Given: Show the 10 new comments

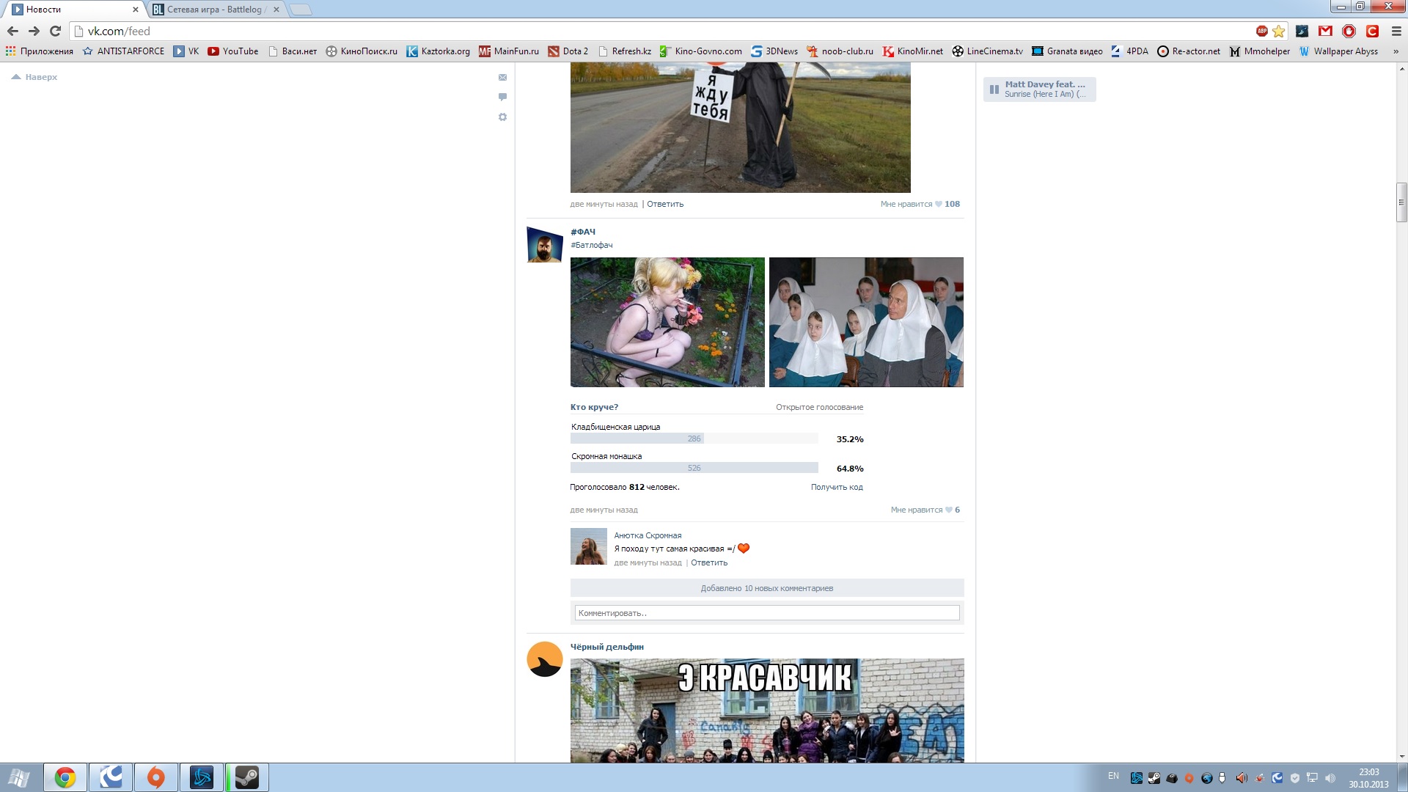Looking at the screenshot, I should [x=767, y=588].
